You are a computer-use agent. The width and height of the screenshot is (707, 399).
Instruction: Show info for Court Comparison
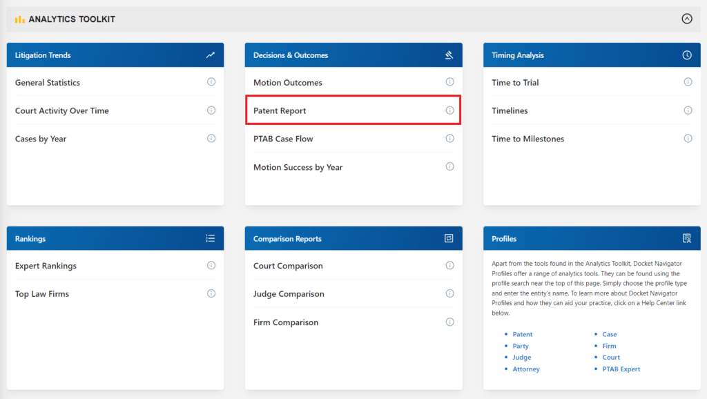pos(449,266)
